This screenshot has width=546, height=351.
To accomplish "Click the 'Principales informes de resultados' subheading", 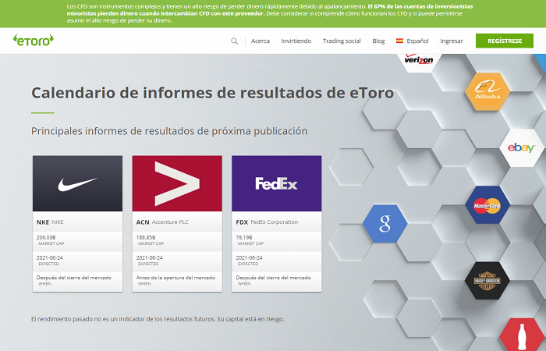I will click(x=169, y=131).
